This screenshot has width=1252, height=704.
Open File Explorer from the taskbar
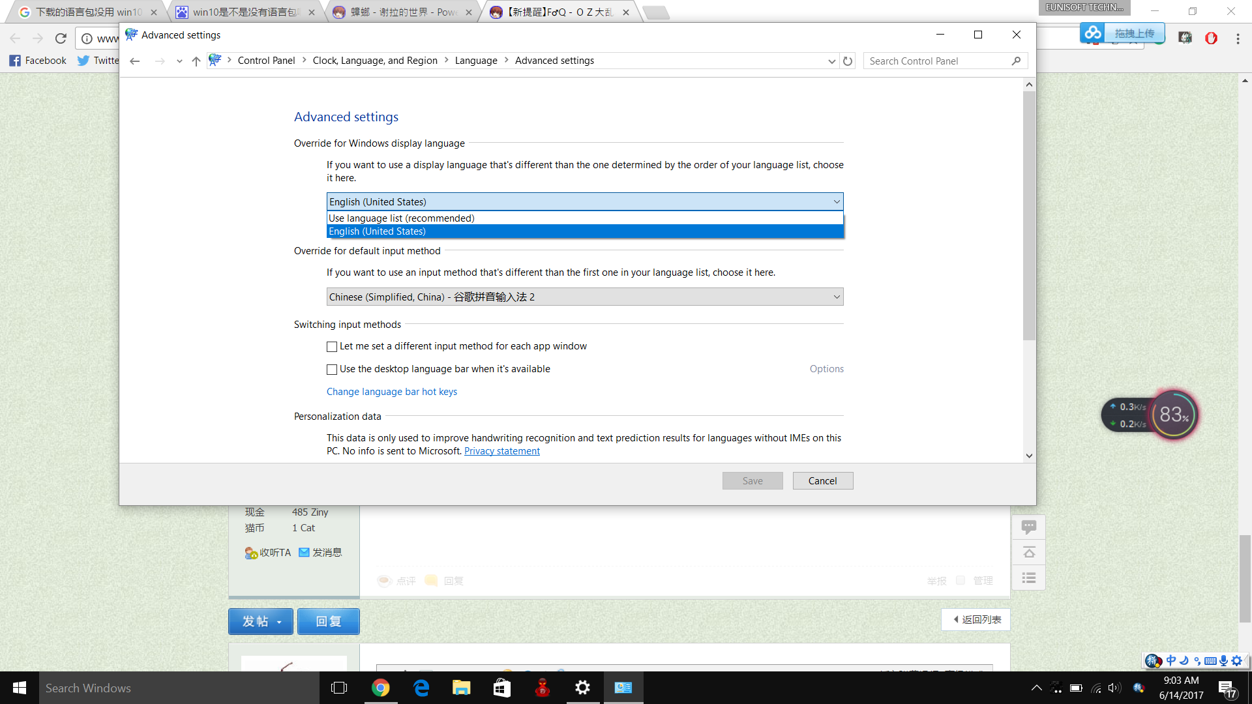point(462,688)
